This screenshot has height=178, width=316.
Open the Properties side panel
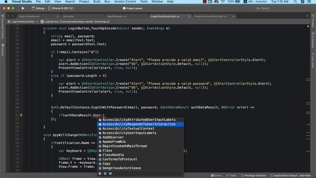[313, 40]
